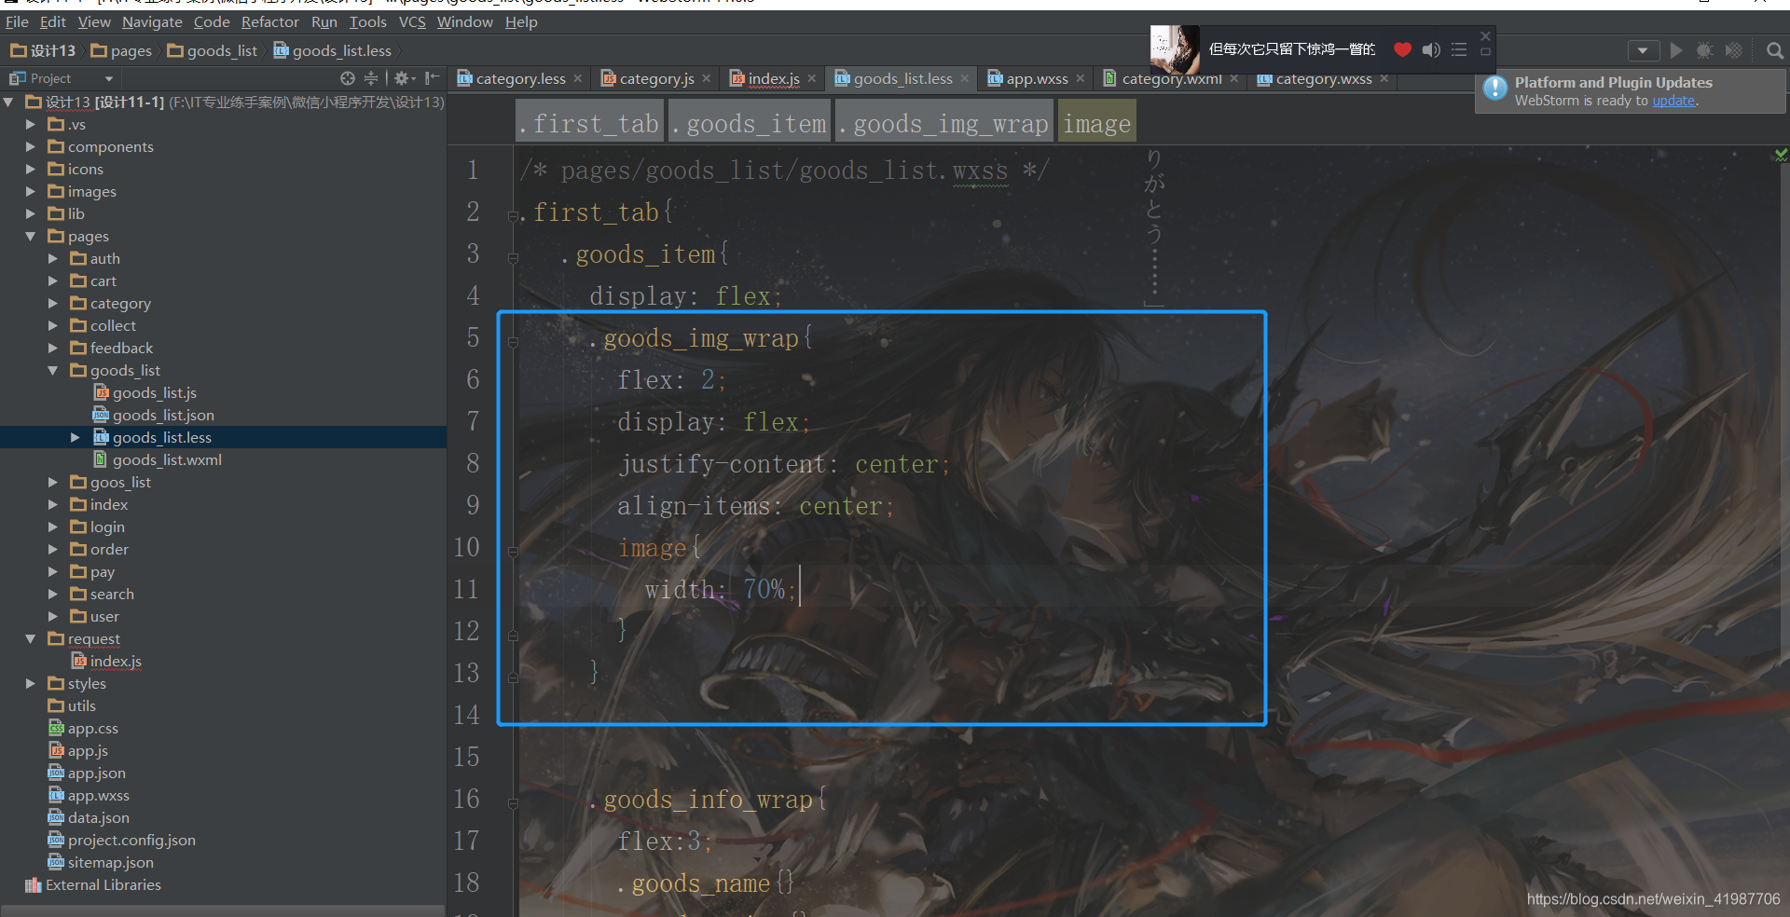This screenshot has width=1790, height=917.
Task: Close the goods_list.less tab
Action: (965, 79)
